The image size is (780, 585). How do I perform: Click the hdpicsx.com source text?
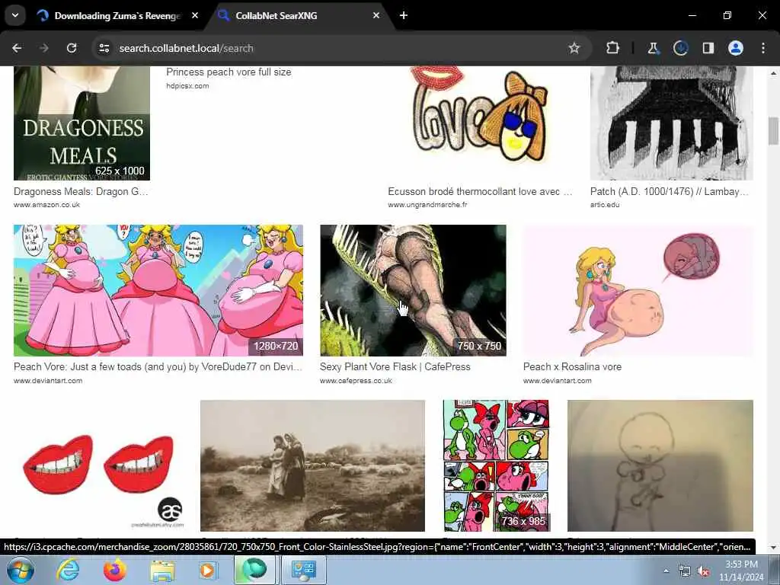pyautogui.click(x=187, y=85)
